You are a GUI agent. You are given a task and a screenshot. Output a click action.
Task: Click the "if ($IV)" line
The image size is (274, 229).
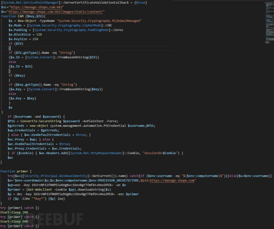coord(16,44)
